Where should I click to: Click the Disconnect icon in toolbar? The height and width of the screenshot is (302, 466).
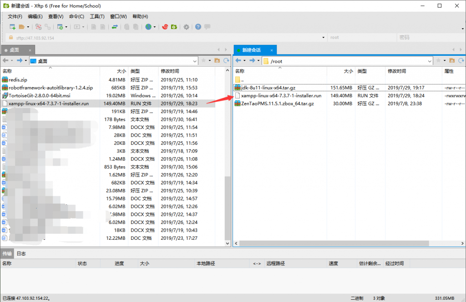[x=38, y=27]
